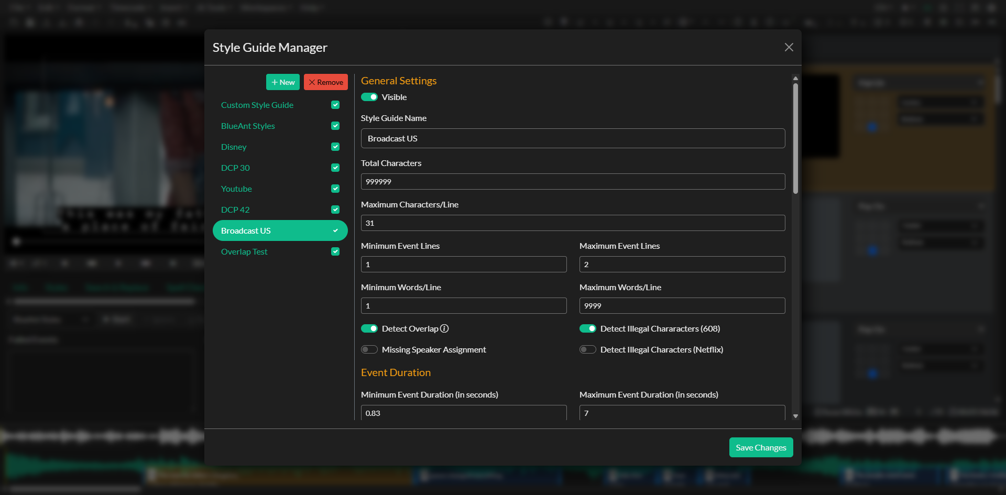Select DCP 30 style guide

(x=235, y=168)
